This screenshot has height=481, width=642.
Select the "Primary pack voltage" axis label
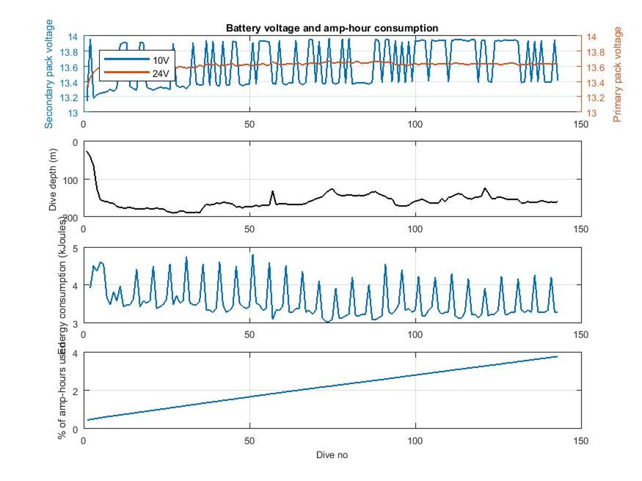tap(619, 74)
